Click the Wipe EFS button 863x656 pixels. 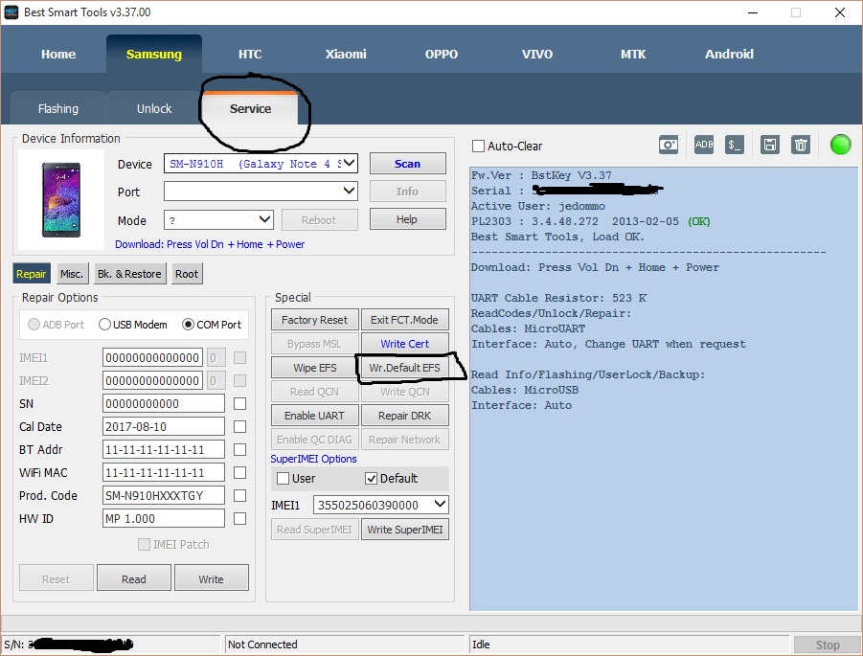(315, 368)
